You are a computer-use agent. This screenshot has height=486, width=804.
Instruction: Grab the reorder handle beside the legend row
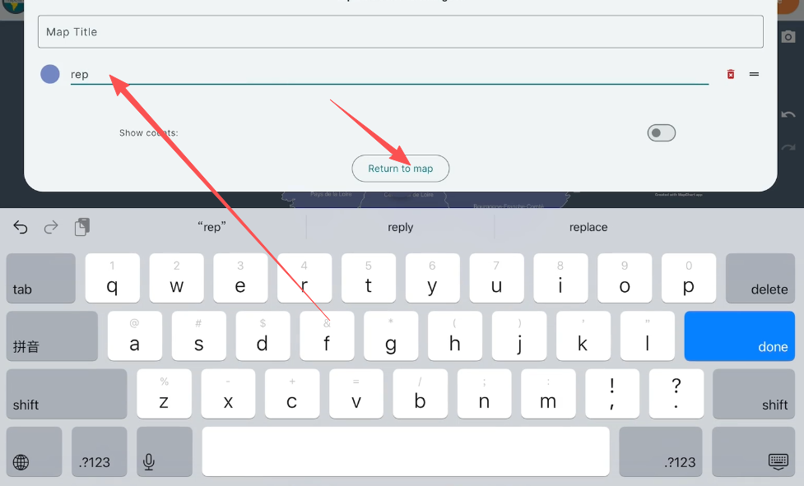pos(754,74)
